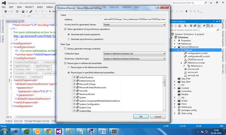Pin the Web.config tab
The width and height of the screenshot is (226, 135).
[20, 21]
